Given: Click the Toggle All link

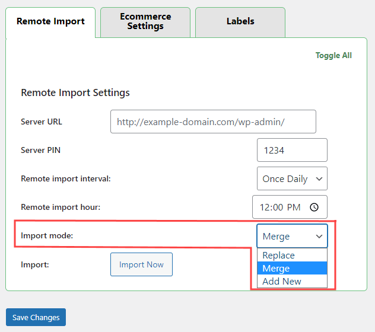Looking at the screenshot, I should pyautogui.click(x=333, y=56).
